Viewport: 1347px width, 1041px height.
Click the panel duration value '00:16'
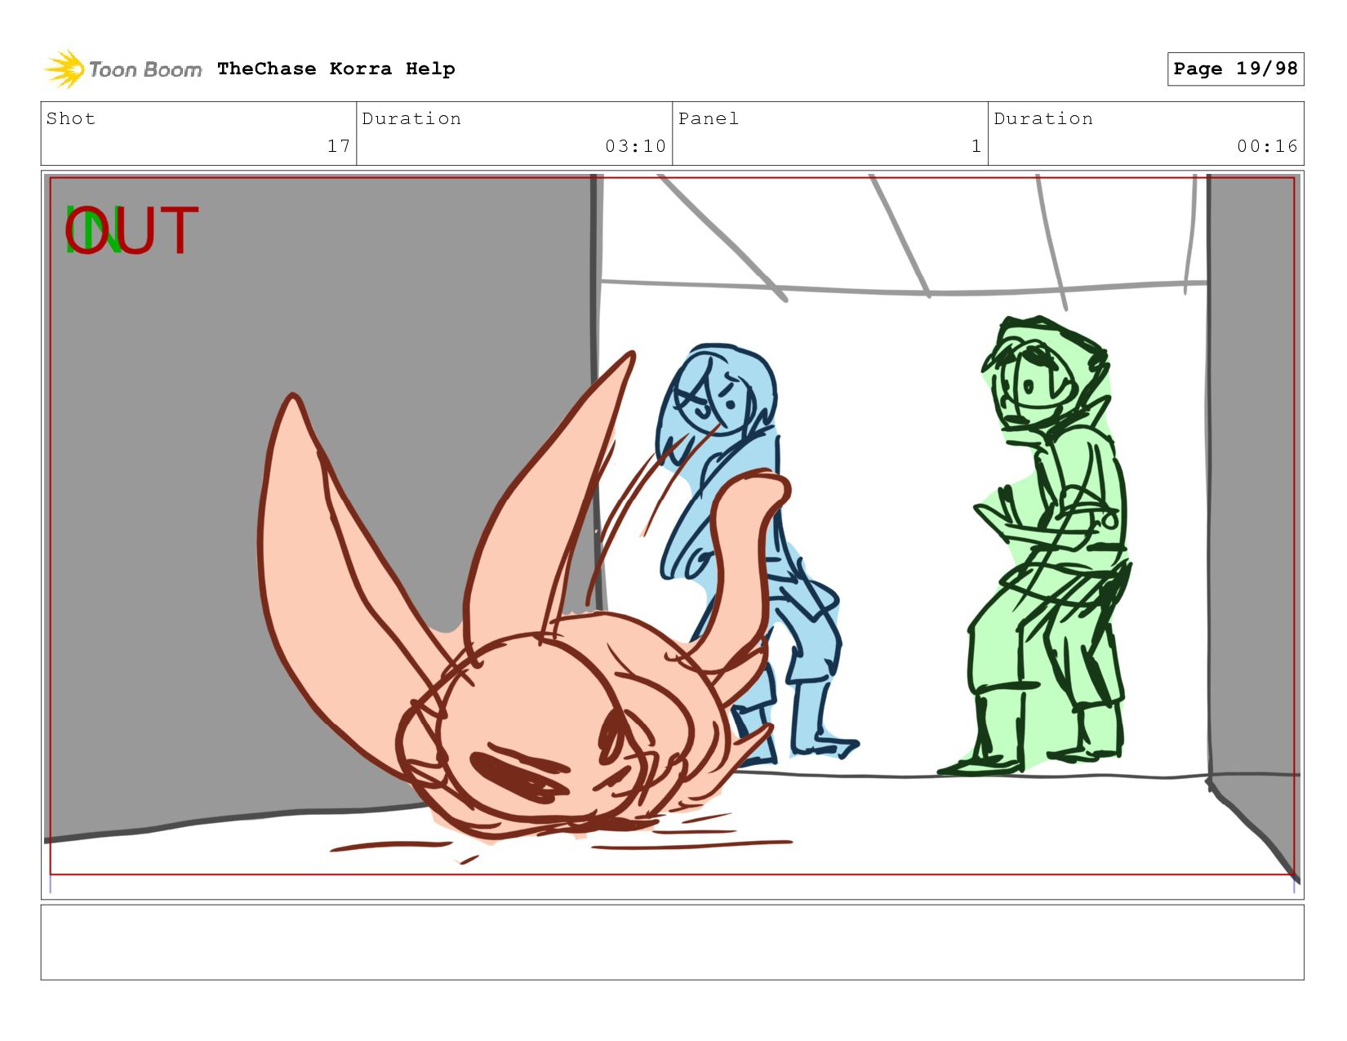click(1267, 146)
